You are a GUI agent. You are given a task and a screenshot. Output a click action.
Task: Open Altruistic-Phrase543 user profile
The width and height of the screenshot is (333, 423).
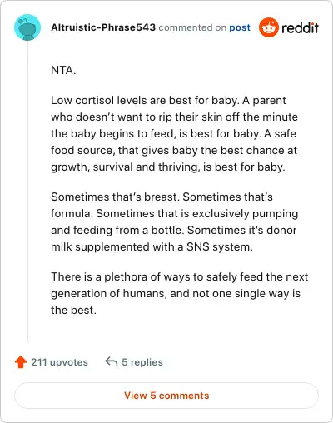point(103,27)
